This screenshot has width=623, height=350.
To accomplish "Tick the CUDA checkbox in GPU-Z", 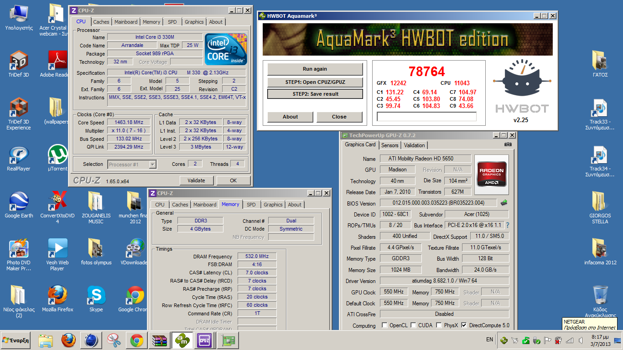I will pyautogui.click(x=413, y=325).
